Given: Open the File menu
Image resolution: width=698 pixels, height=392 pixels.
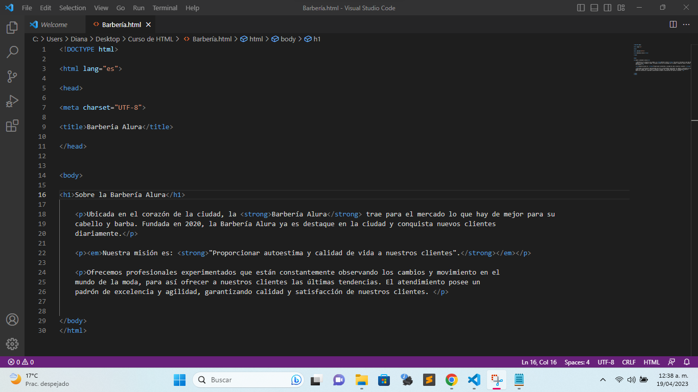Looking at the screenshot, I should [x=27, y=8].
